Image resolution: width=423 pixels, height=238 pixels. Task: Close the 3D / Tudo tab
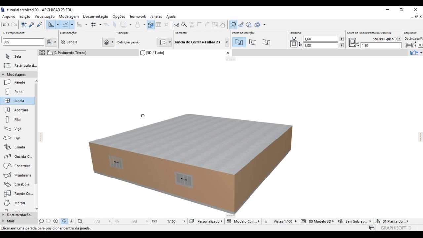point(228,53)
